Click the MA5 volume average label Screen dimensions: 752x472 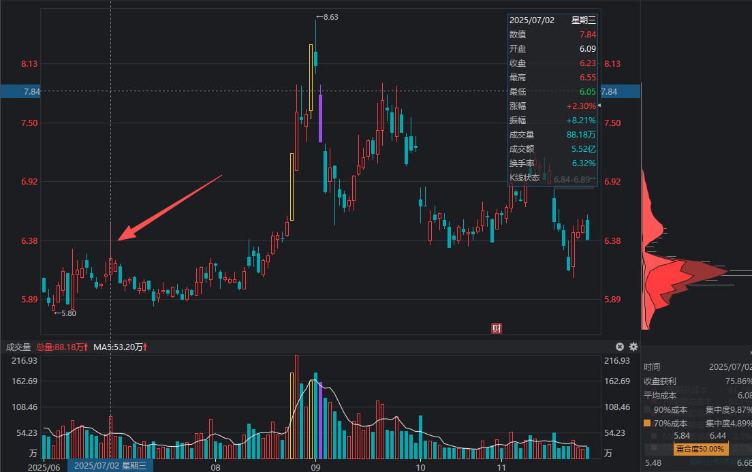pyautogui.click(x=121, y=347)
